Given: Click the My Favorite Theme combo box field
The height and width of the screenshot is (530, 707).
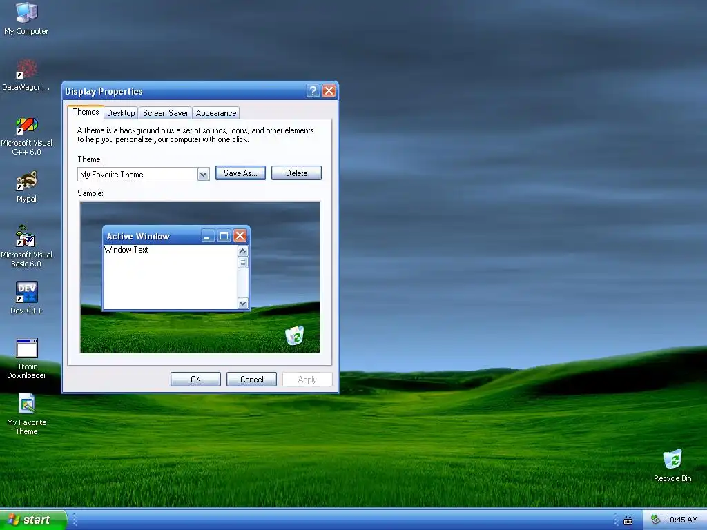Looking at the screenshot, I should [x=143, y=175].
